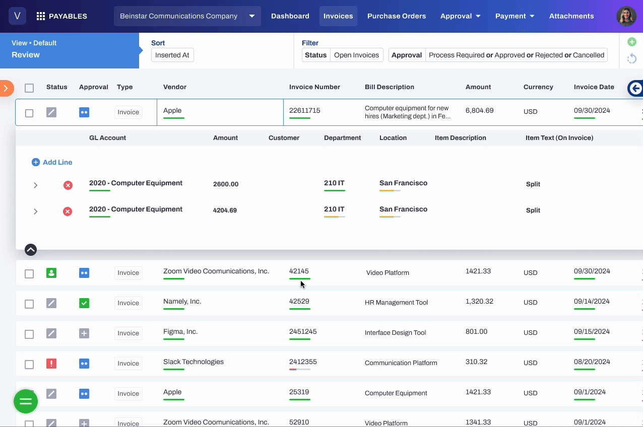Remove the 2600.00 split line

coord(68,185)
